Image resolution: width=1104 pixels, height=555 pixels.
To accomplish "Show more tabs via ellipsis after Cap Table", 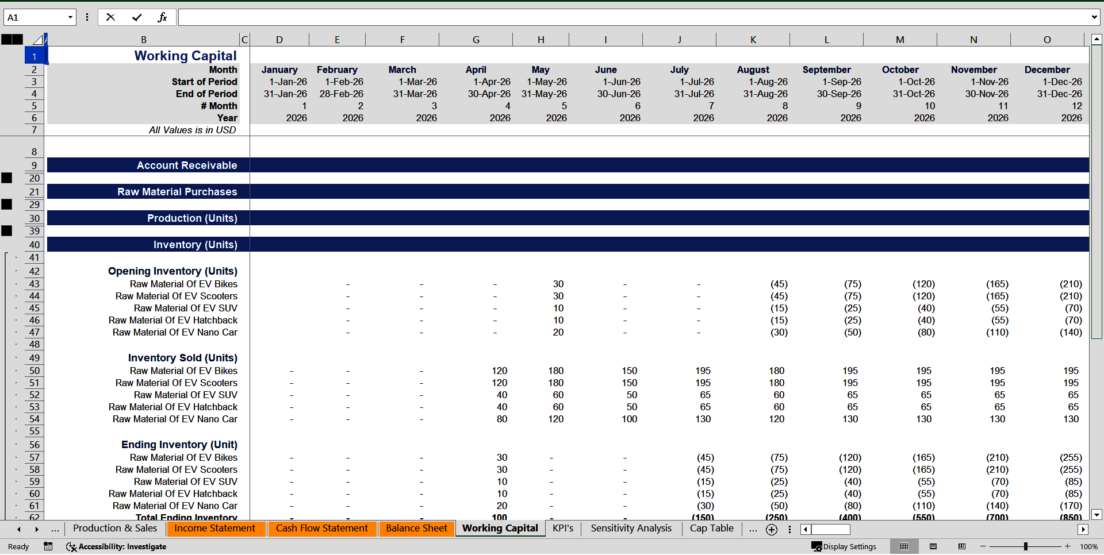I will coord(753,529).
